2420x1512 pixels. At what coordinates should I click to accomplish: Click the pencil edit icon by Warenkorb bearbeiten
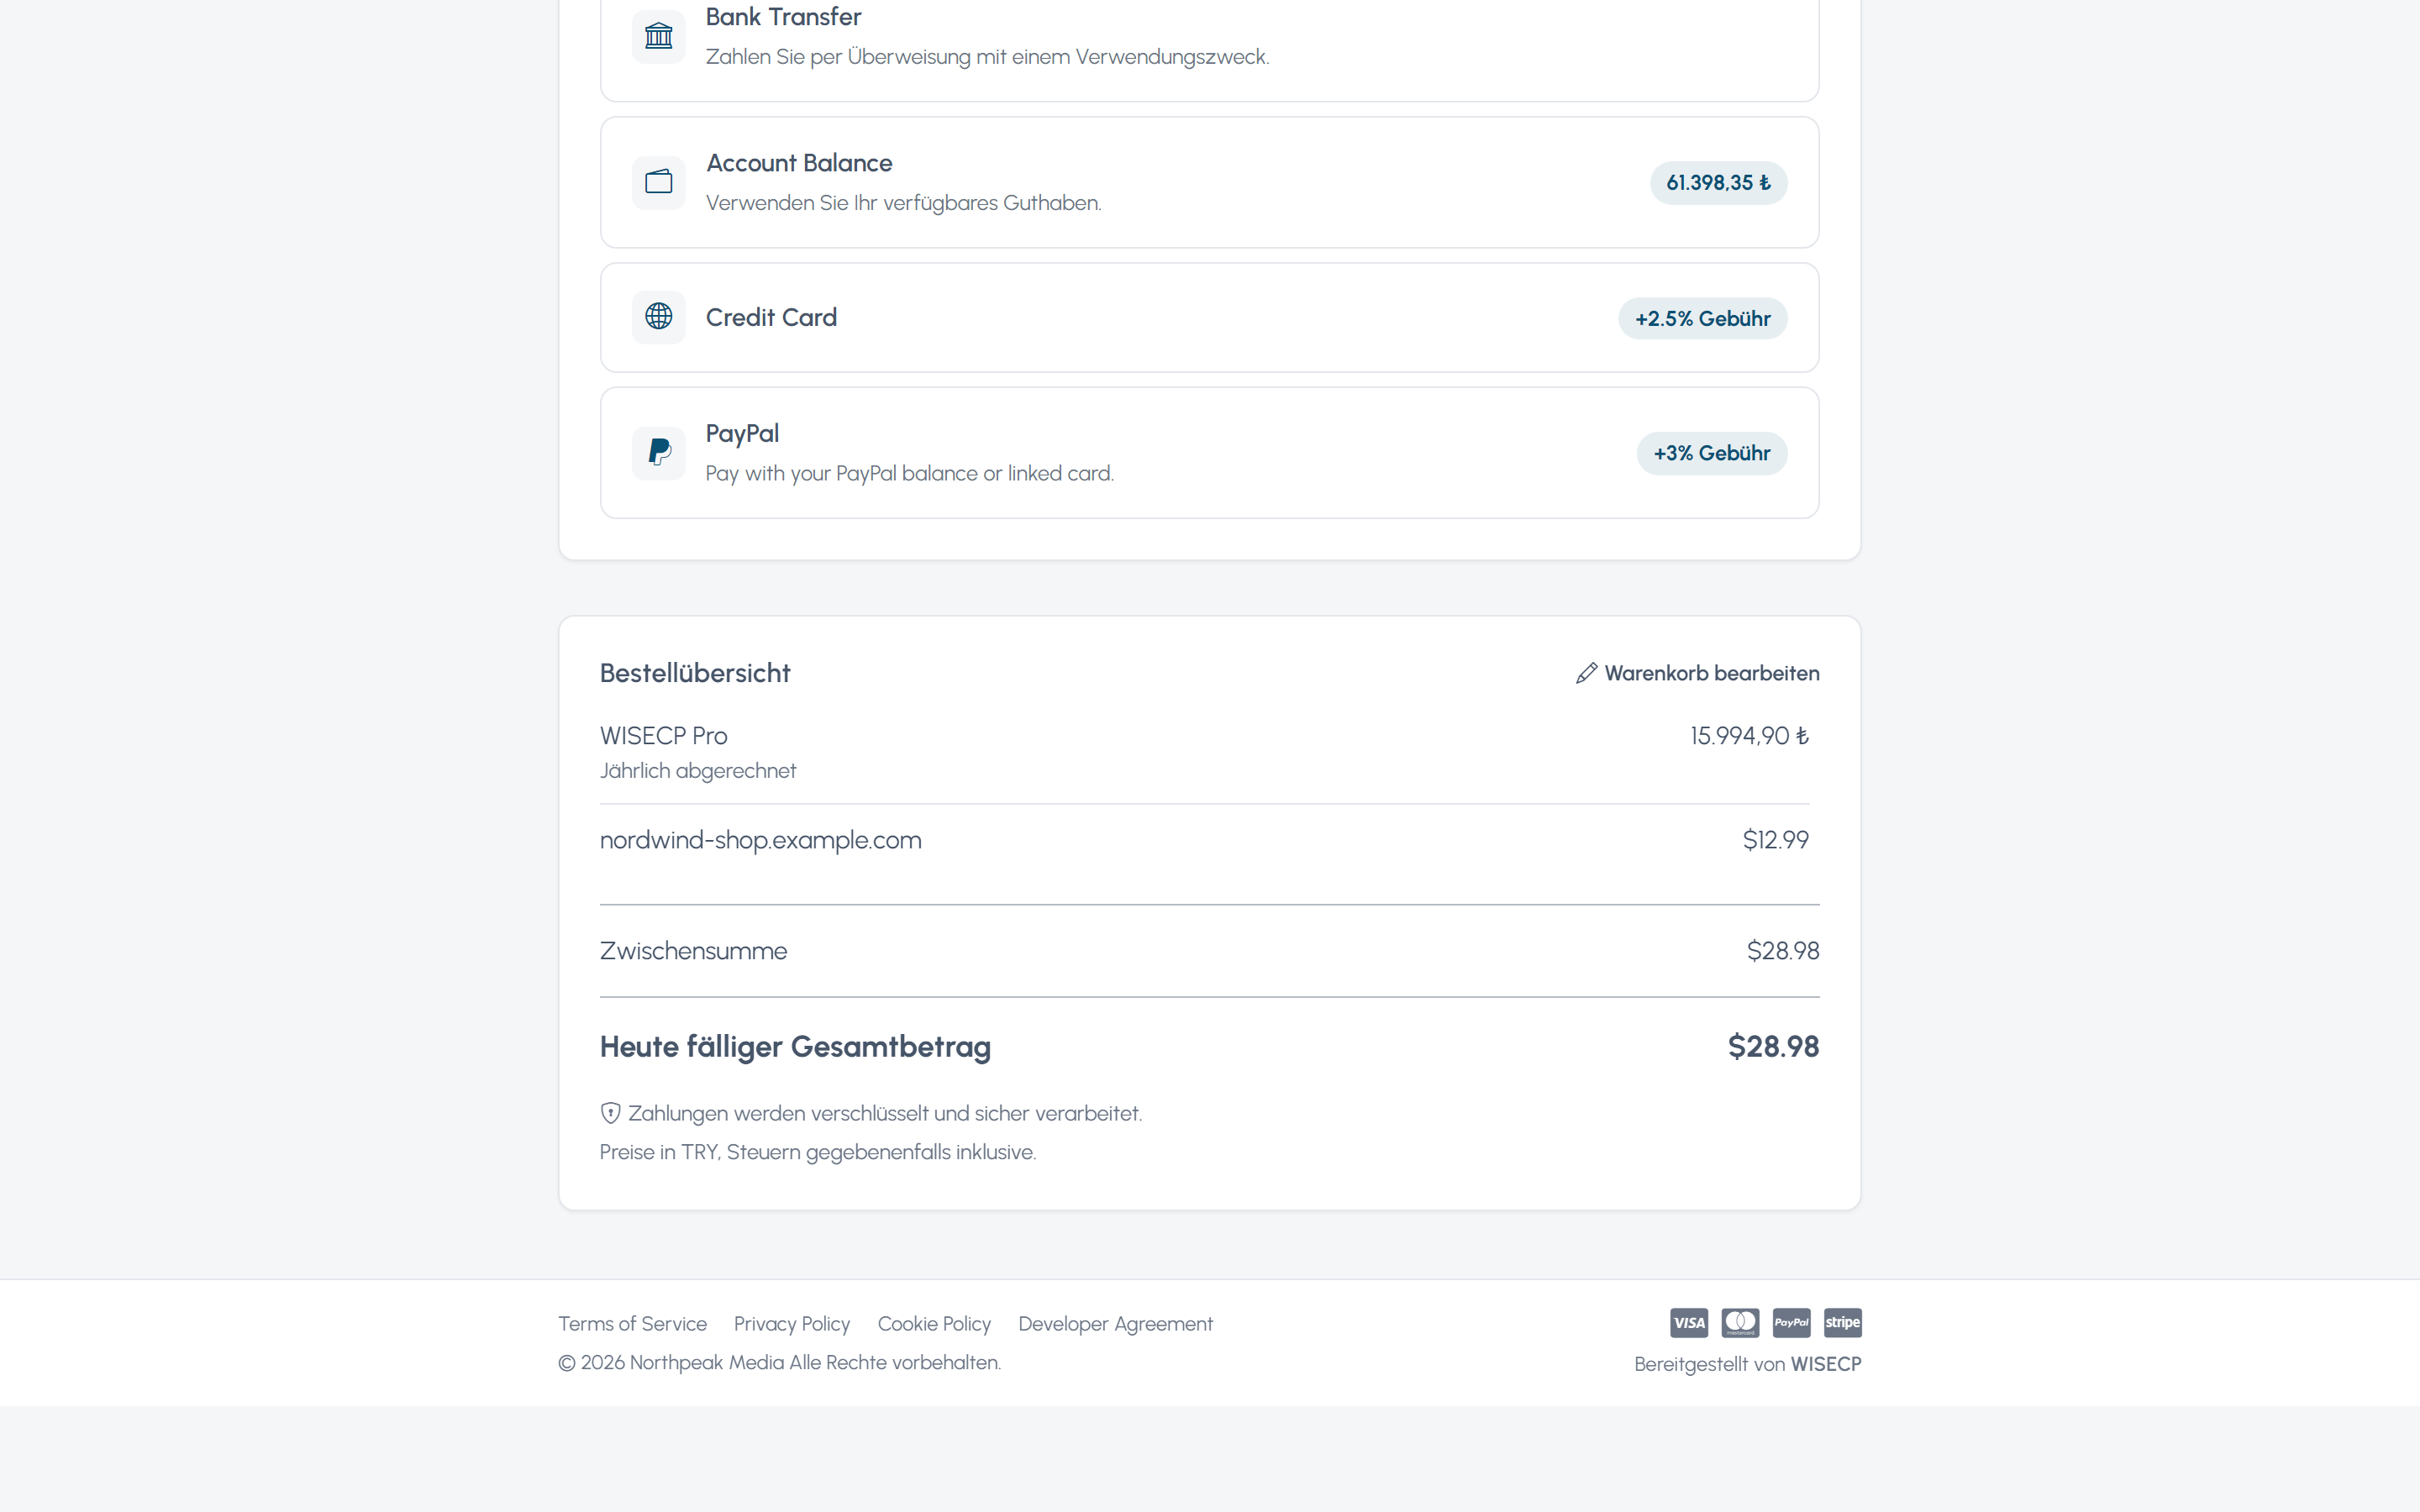1586,673
